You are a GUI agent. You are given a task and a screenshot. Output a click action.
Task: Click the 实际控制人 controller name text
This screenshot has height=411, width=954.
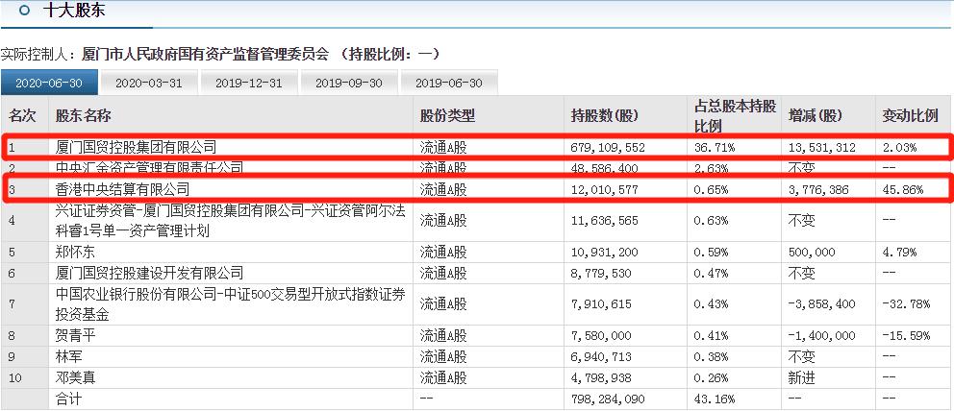(205, 54)
